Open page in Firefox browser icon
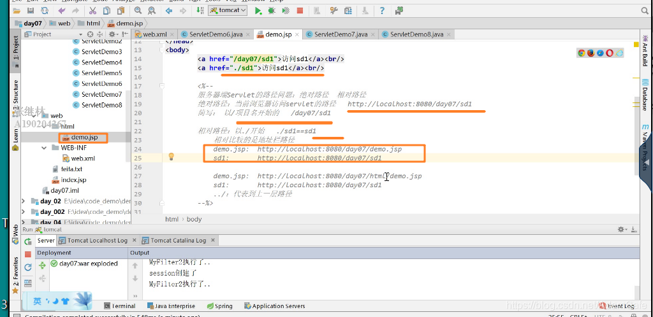The width and height of the screenshot is (653, 317). click(x=591, y=53)
